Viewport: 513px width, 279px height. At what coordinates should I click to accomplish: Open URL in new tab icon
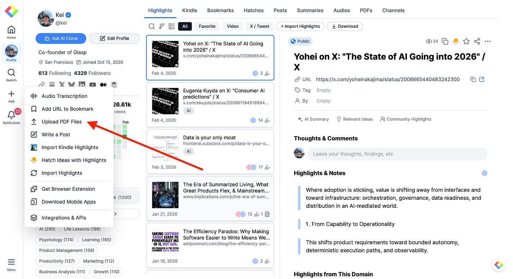[482, 80]
